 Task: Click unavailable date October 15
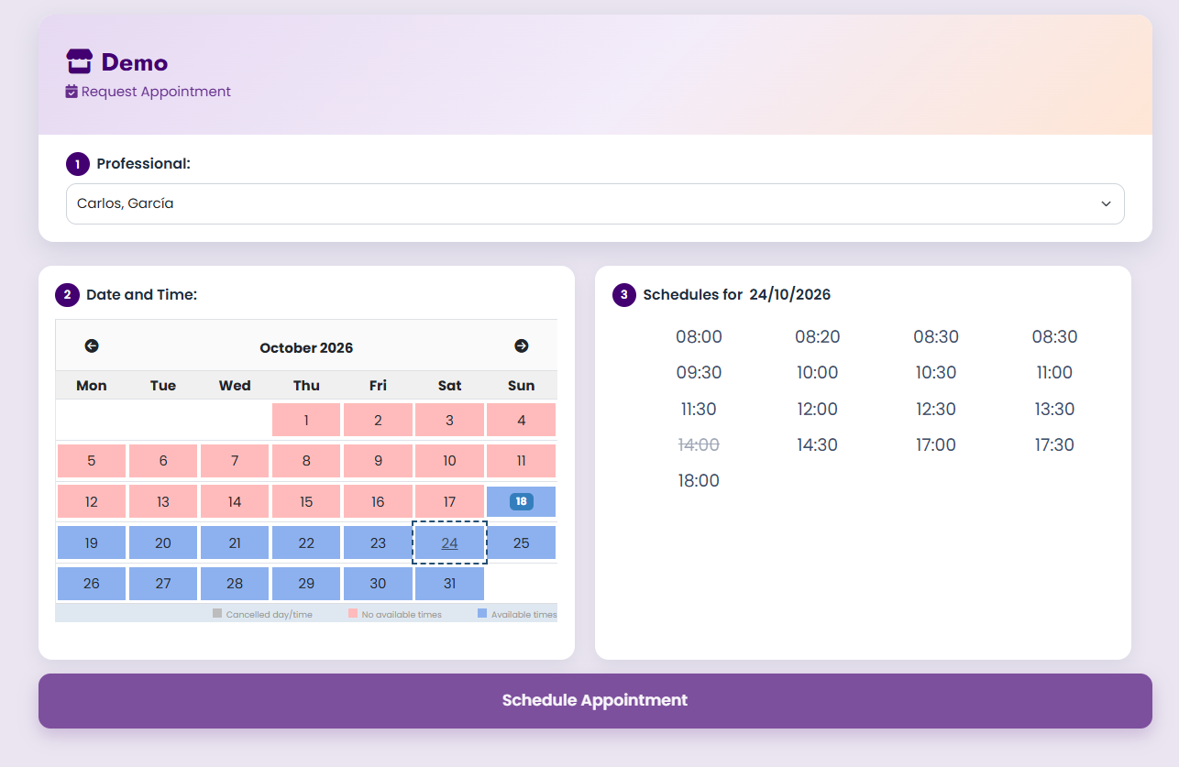(306, 501)
